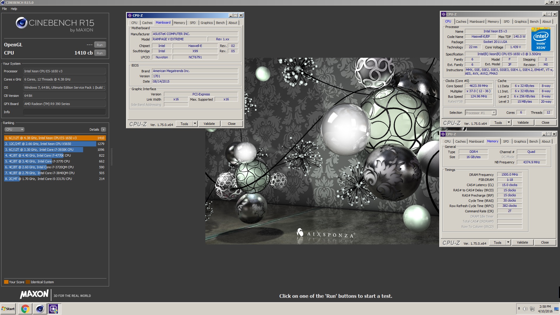Viewport: 560px width, 315px height.
Task: Open the Help menu
Action: pos(14,9)
